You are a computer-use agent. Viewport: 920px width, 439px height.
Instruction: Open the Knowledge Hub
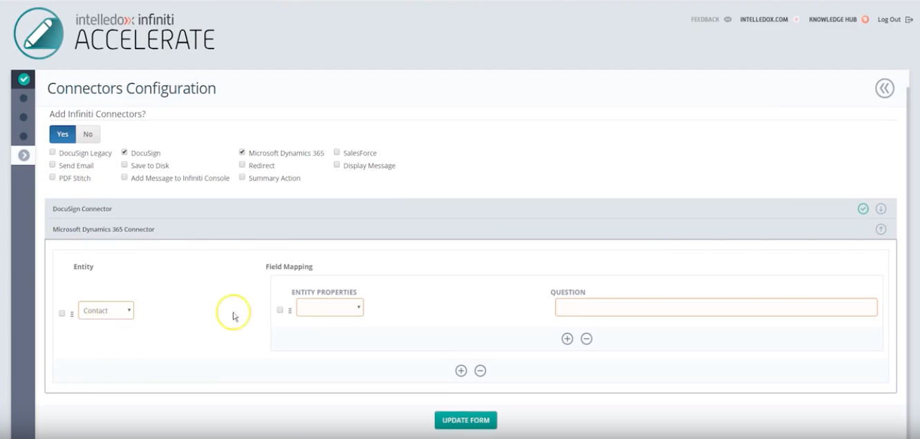tap(832, 19)
